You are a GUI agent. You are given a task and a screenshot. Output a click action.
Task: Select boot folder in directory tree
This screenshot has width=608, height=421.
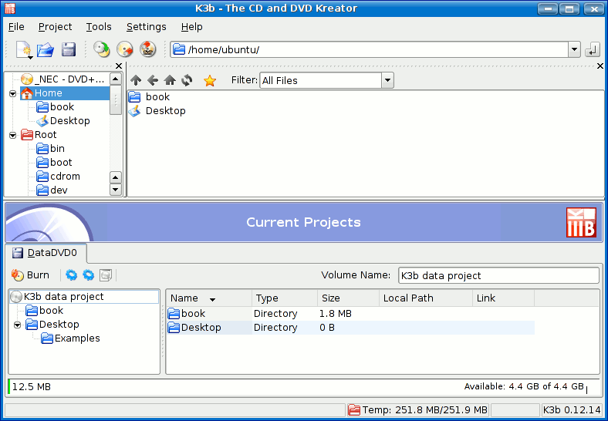pyautogui.click(x=54, y=163)
